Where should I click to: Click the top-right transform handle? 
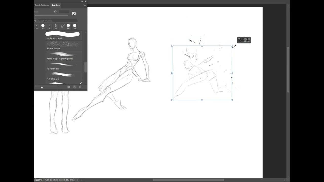click(232, 46)
